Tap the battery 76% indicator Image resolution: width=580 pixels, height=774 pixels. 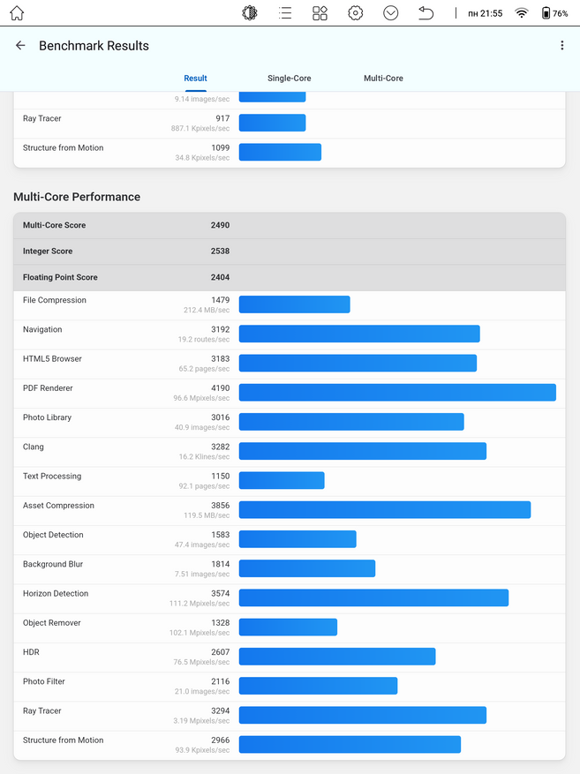(x=554, y=13)
